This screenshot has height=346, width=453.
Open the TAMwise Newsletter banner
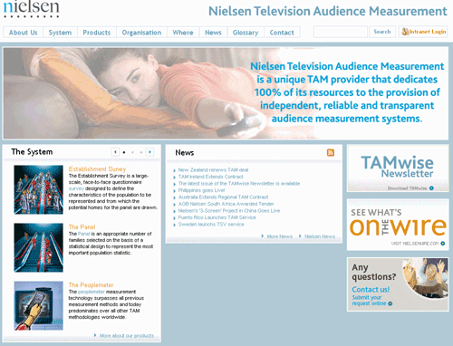(398, 168)
